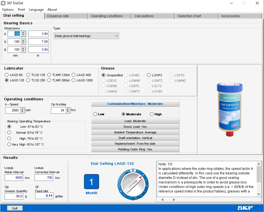Click the note scrollbar down arrow
Screen dimensions: 264x212
pyautogui.click(x=259, y=194)
